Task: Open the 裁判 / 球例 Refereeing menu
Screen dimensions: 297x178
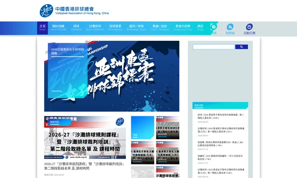Action: (x=136, y=28)
